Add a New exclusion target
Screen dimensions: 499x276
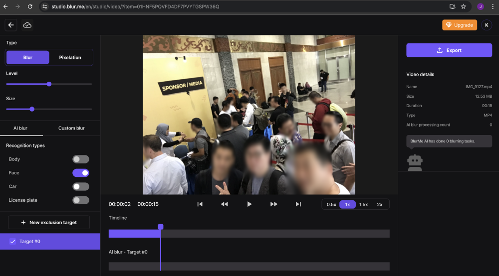click(49, 222)
